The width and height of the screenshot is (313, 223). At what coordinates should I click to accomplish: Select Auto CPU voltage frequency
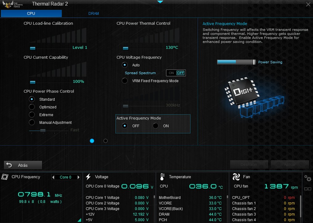(x=125, y=65)
